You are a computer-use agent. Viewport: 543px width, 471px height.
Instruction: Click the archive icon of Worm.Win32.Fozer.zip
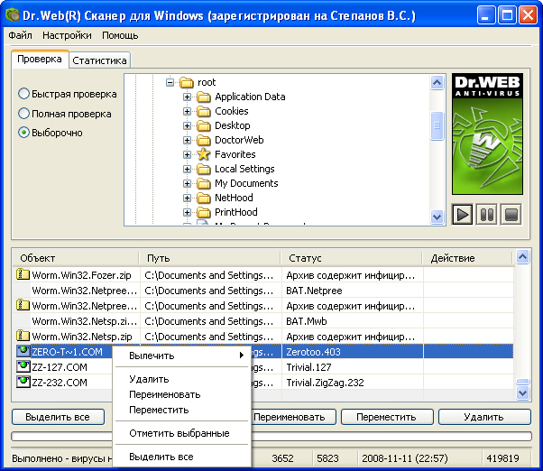23,275
